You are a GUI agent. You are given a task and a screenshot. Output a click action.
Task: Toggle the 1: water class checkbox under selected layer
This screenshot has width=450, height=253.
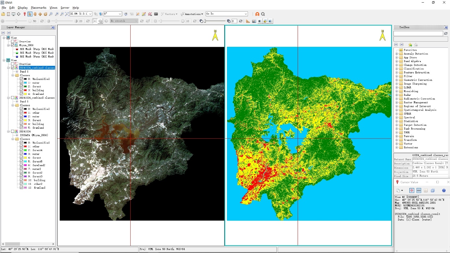click(x=21, y=83)
